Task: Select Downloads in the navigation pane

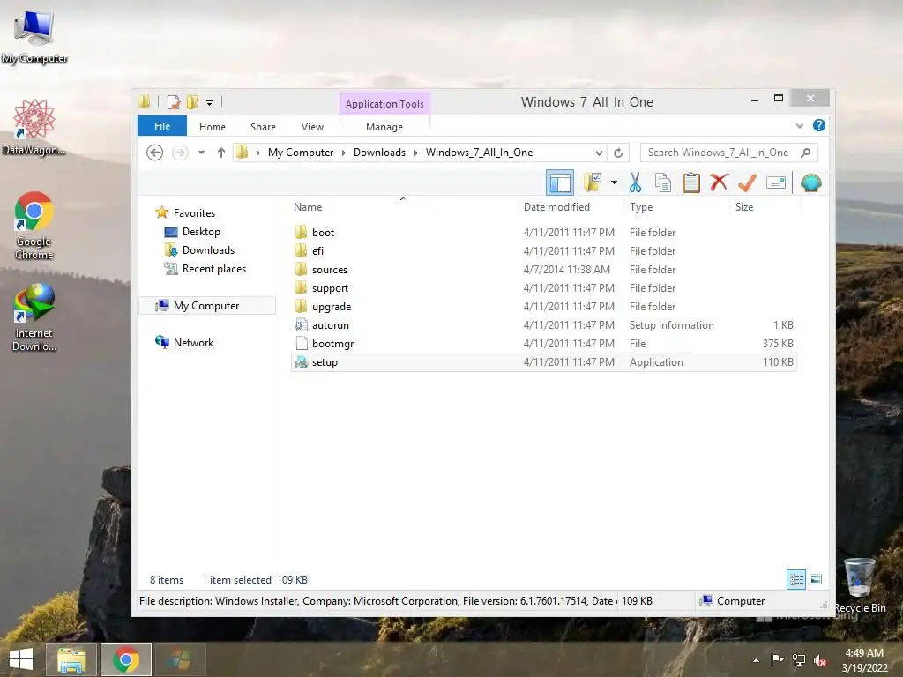Action: click(208, 250)
